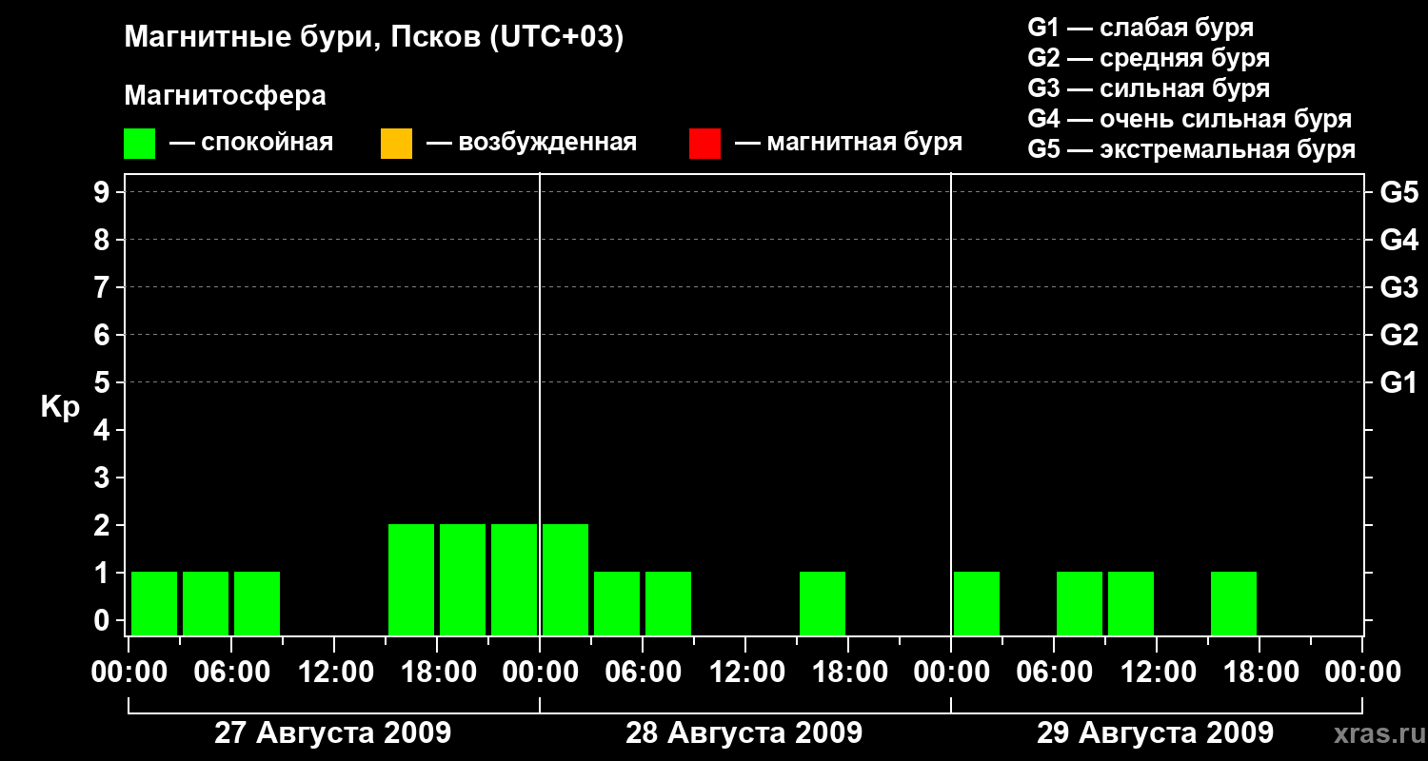The height and width of the screenshot is (761, 1428).
Task: Click the first 12:00 time tick label
Action: 334,672
